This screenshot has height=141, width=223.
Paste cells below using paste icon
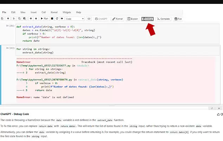(x=25, y=19)
